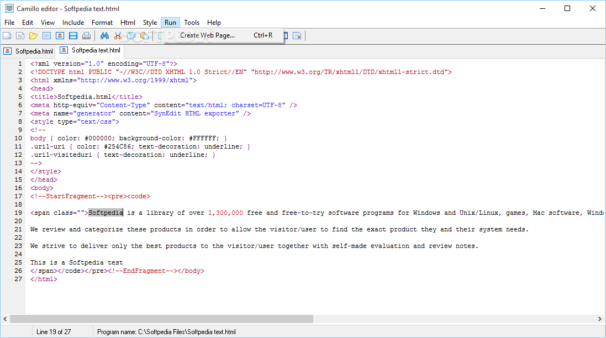Screen dimensions: 606x338
Task: Open the Tools menu
Action: (191, 23)
